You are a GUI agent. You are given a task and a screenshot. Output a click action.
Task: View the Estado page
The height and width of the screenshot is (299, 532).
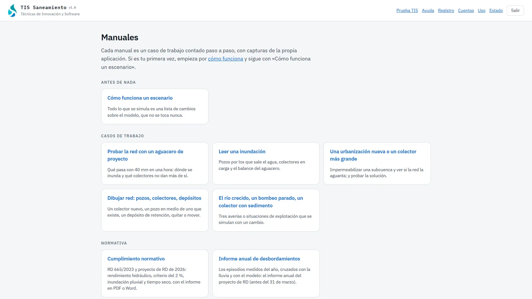[x=496, y=11]
